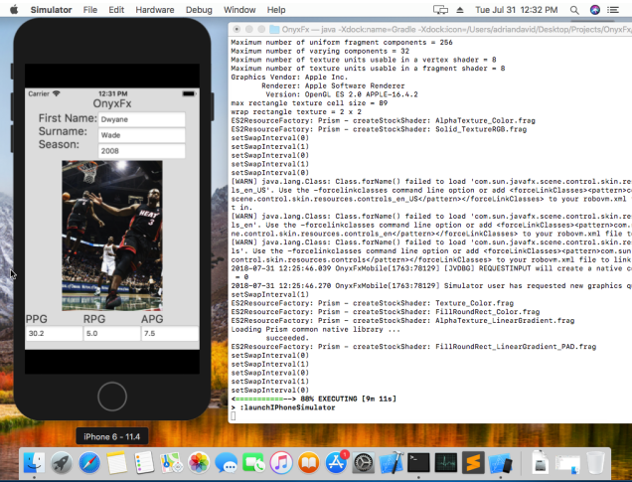Open Safari from the Dock
The width and height of the screenshot is (632, 482).
[x=89, y=463]
